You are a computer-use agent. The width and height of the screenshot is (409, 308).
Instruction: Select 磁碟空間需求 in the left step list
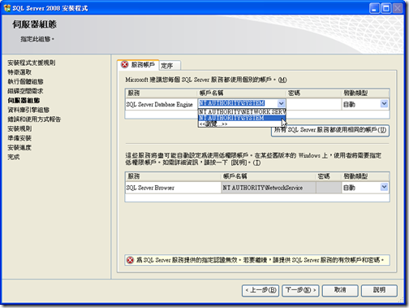point(25,91)
